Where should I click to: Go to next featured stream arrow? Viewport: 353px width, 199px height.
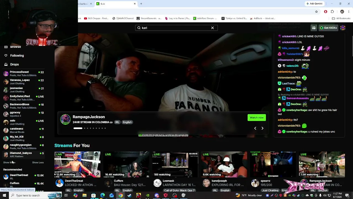[x=262, y=128]
